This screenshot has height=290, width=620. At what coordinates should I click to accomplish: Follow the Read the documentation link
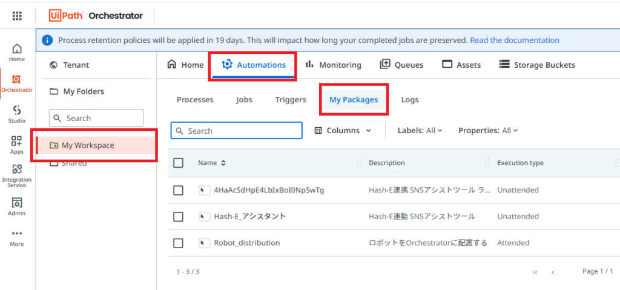515,40
